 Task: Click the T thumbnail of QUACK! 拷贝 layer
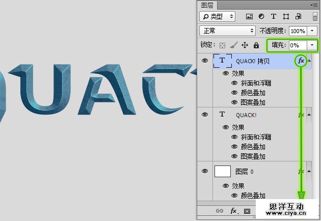[x=223, y=61]
